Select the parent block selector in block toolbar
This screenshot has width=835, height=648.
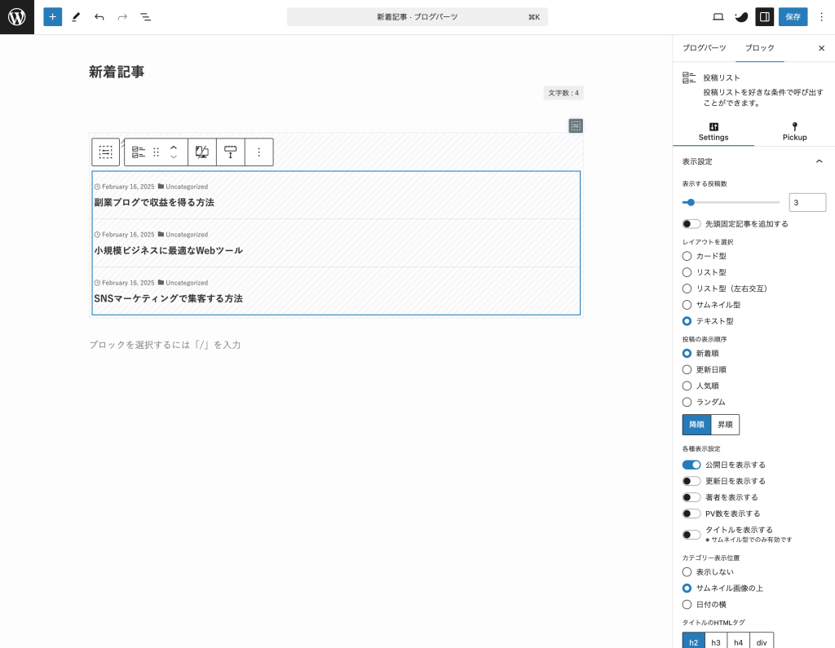tap(105, 152)
